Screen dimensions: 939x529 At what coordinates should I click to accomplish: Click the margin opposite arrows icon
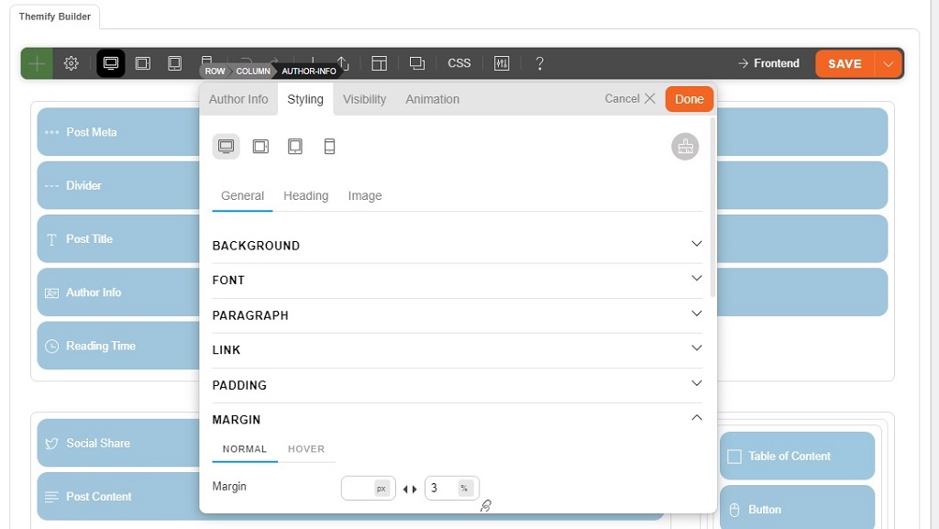410,489
